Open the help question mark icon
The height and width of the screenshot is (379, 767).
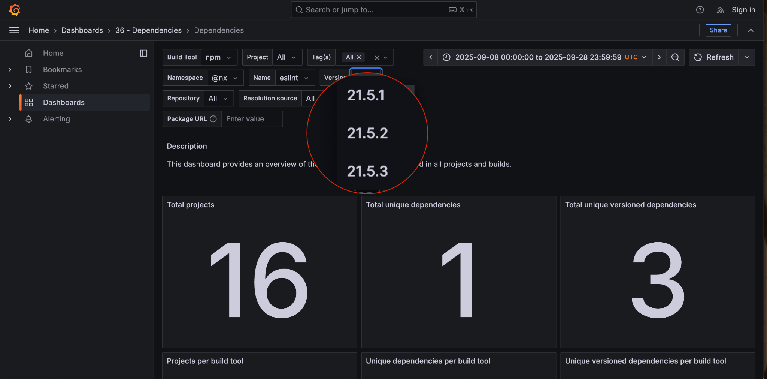(x=700, y=10)
